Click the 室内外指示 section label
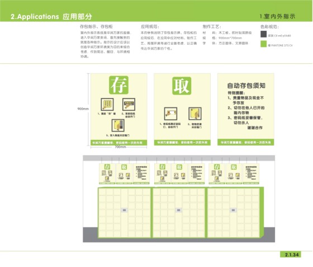The width and height of the screenshot is (313, 267). 277,16
